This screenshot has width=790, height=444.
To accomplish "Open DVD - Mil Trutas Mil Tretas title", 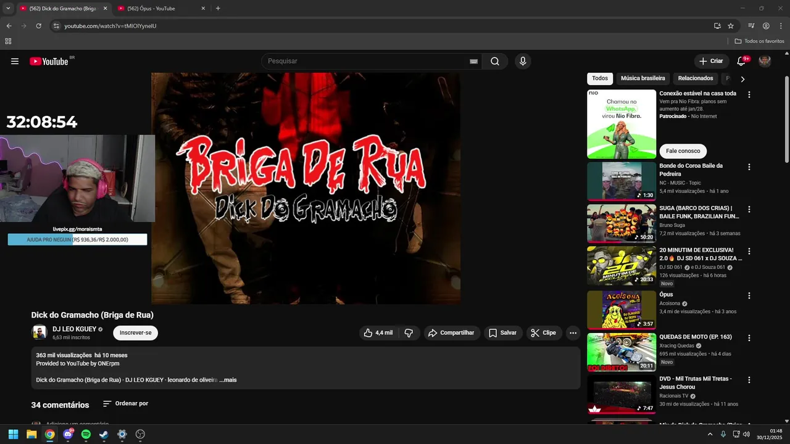I will 695,383.
